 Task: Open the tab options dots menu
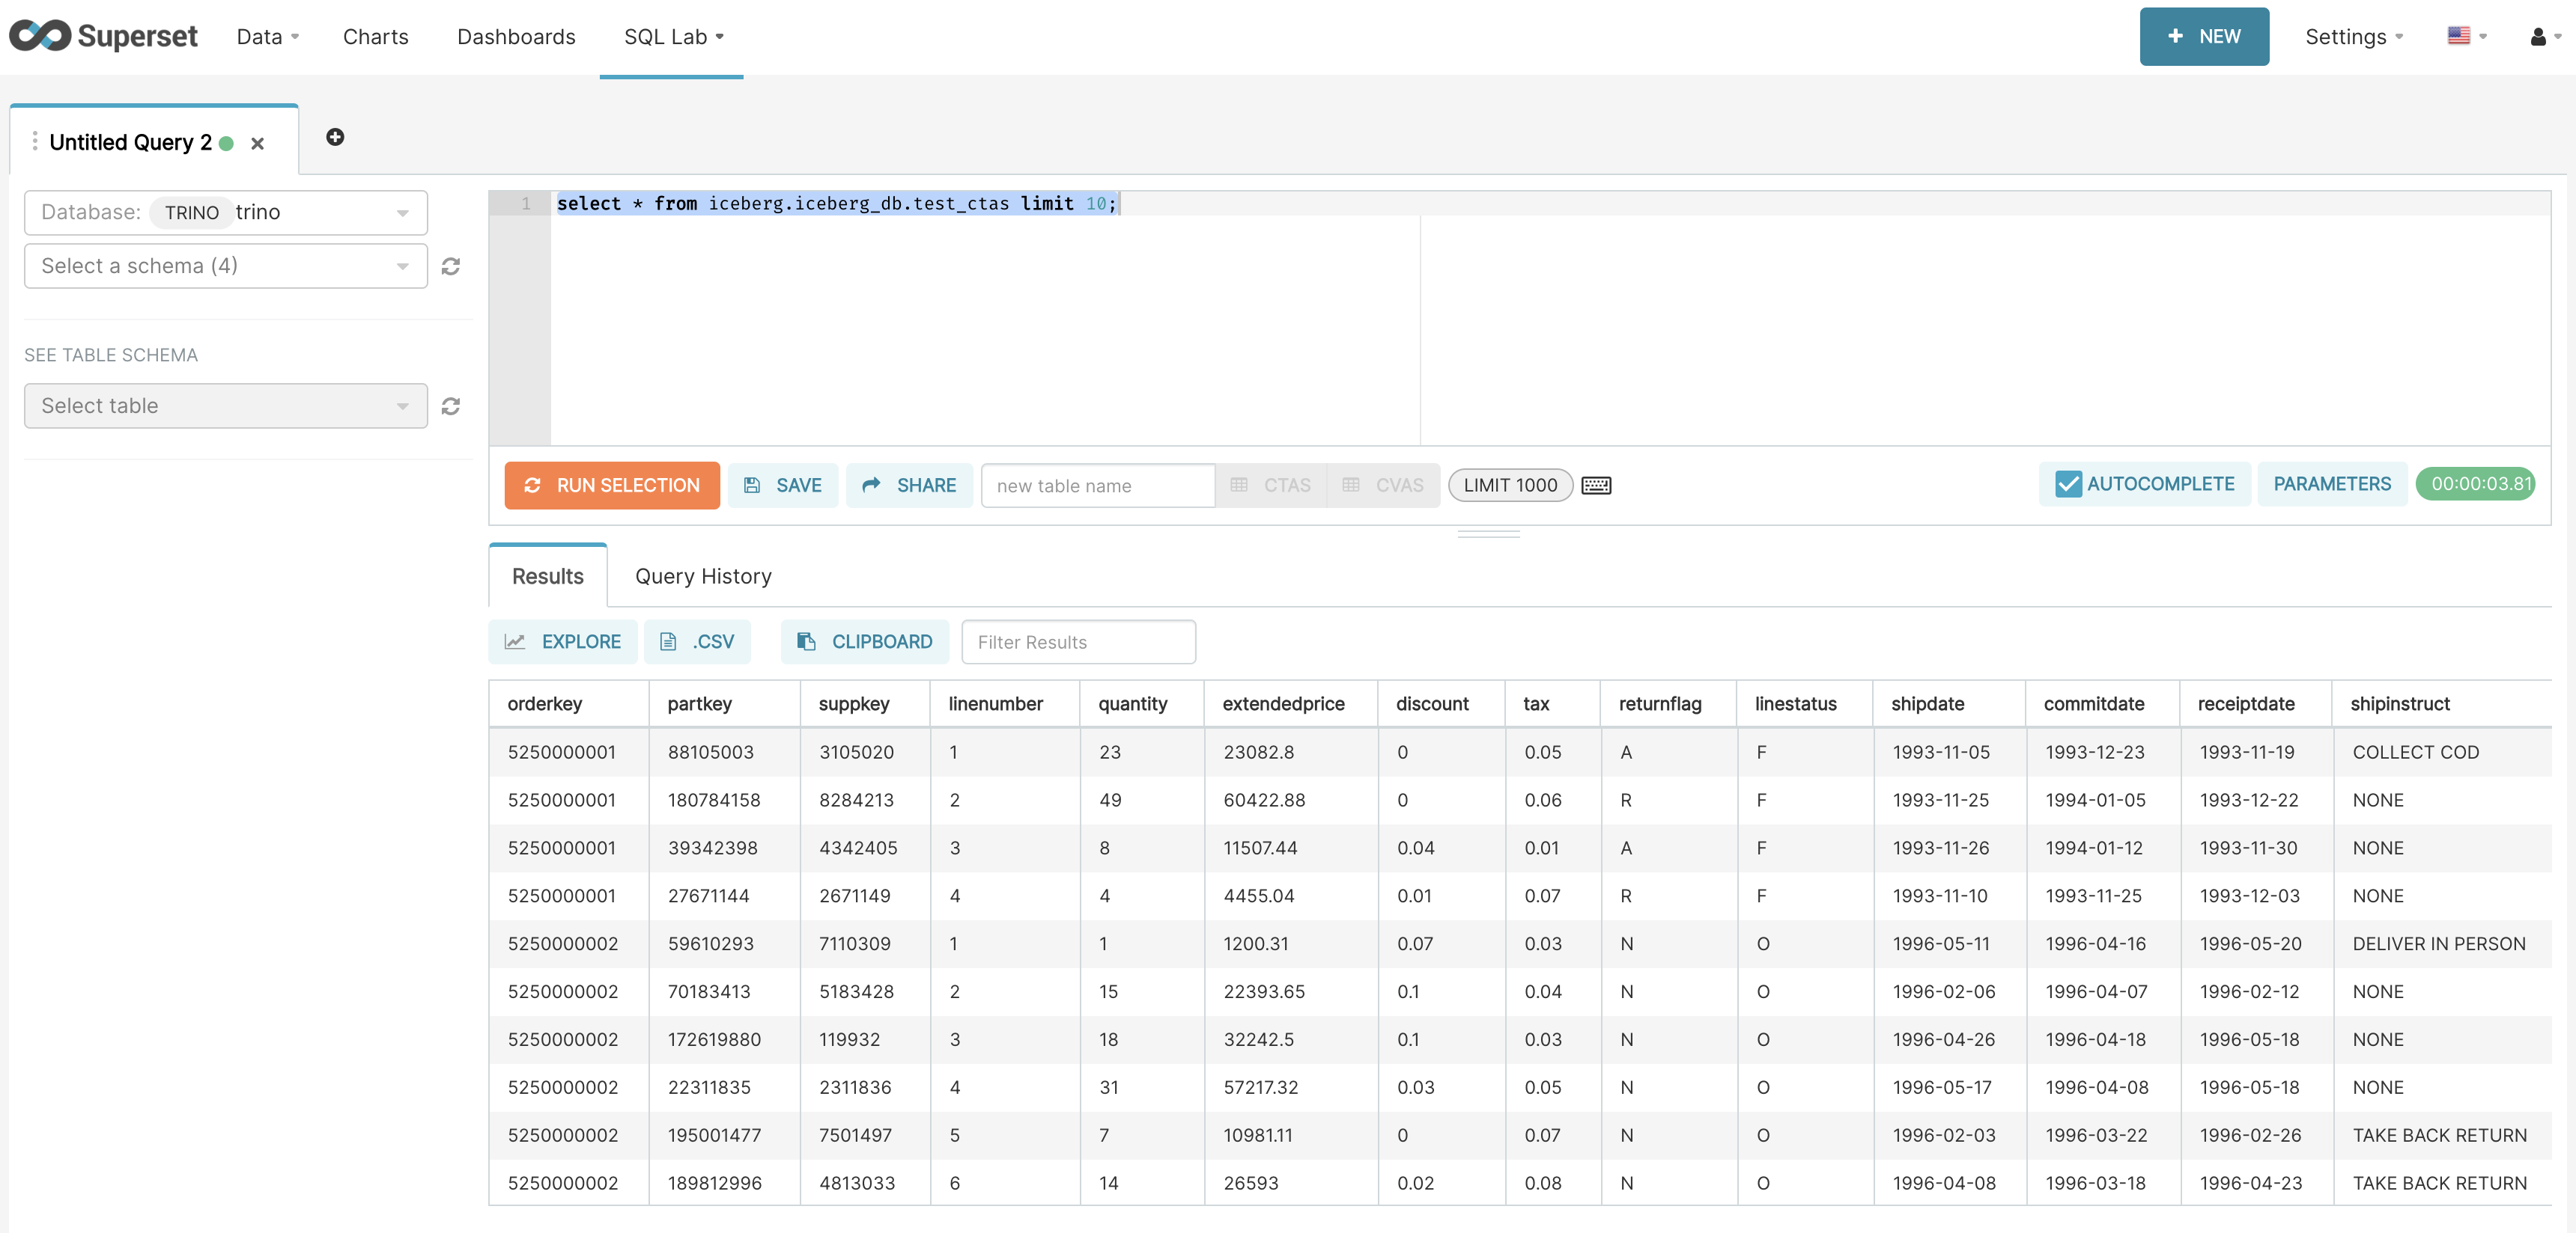tap(35, 142)
